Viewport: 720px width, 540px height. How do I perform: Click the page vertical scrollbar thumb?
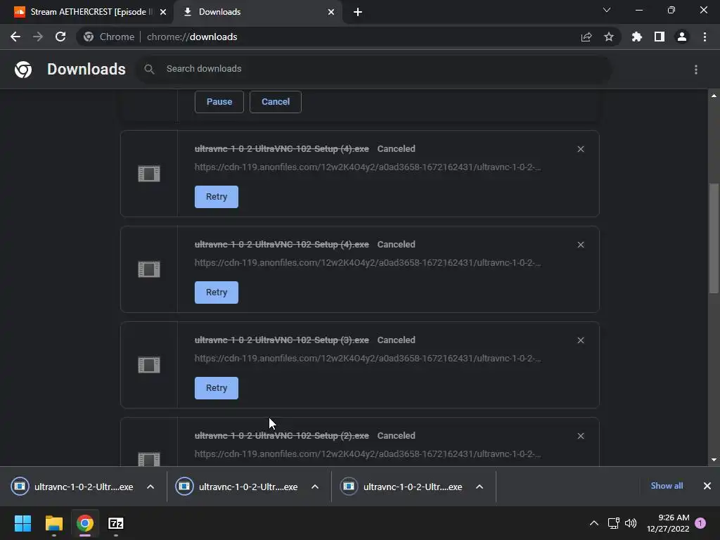pos(714,238)
